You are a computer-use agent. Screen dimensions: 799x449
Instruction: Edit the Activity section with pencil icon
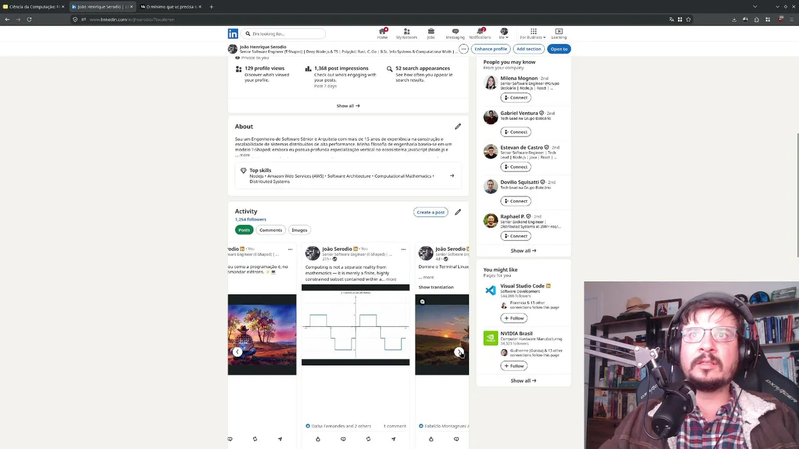(x=458, y=212)
